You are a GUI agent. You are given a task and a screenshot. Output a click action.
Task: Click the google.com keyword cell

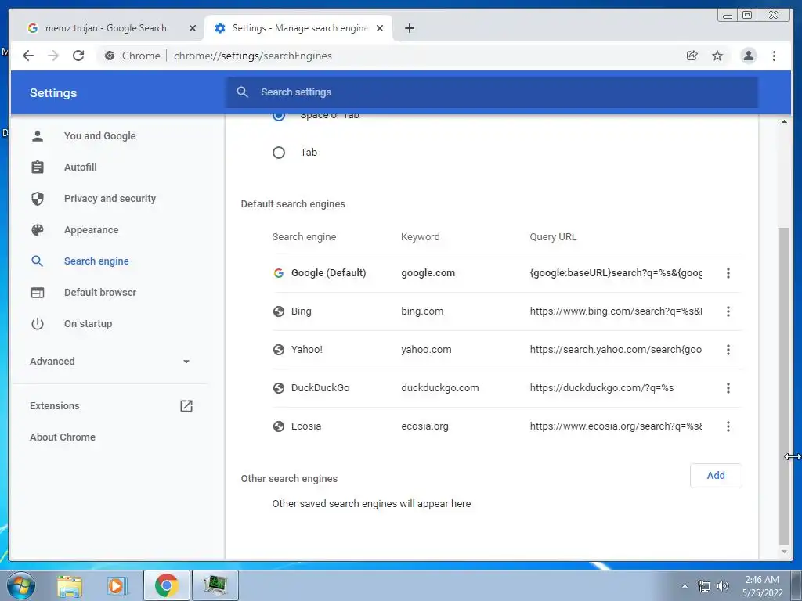click(x=428, y=273)
